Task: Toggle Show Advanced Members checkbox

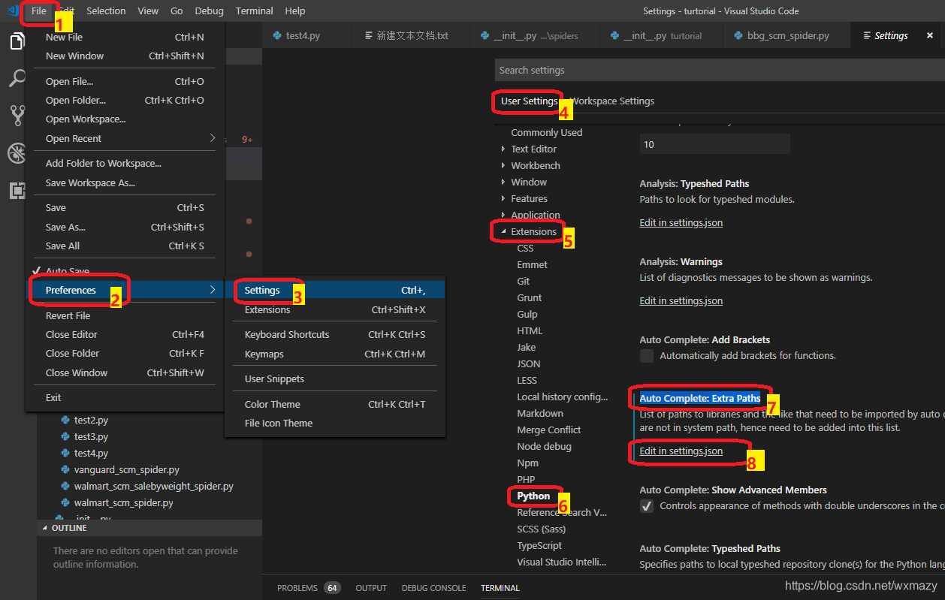Action: [646, 506]
